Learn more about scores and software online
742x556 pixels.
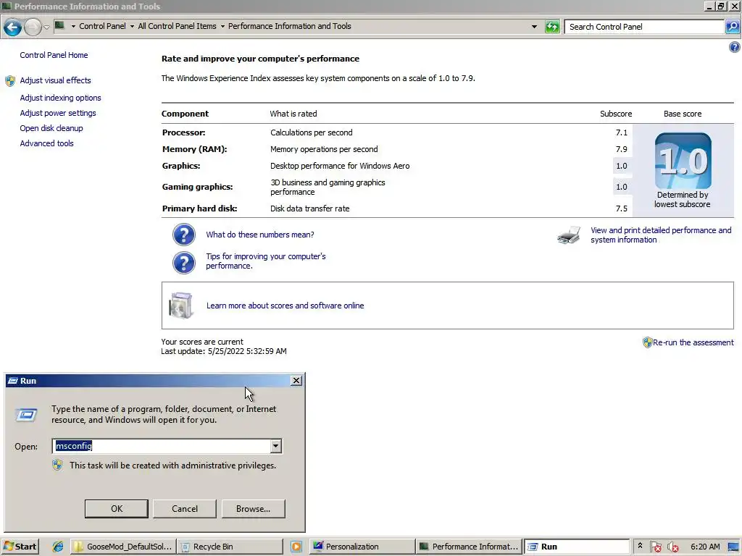[x=285, y=306]
